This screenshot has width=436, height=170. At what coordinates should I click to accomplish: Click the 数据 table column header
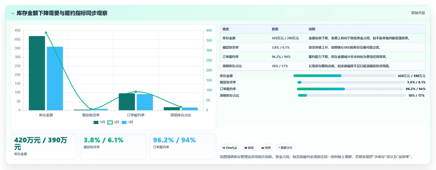pos(275,29)
